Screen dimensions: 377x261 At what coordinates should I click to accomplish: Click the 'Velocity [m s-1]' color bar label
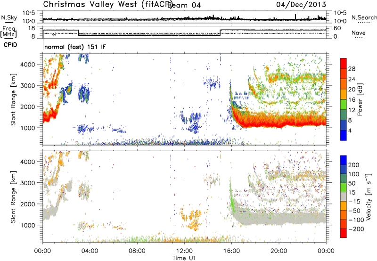[369, 196]
